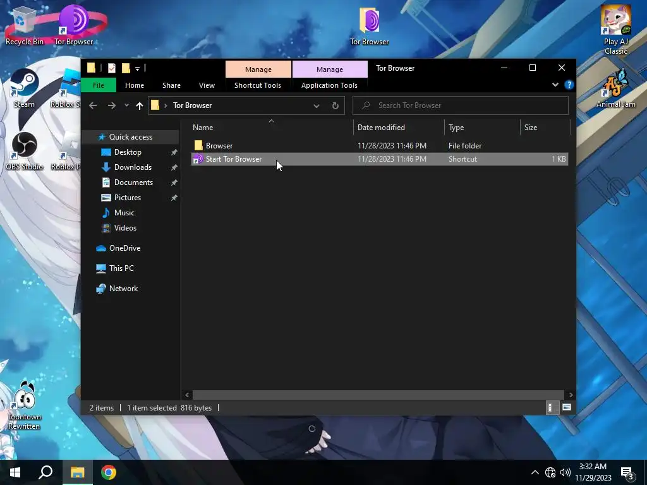
Task: Select the Start Tor Browser shortcut
Action: (x=379, y=159)
